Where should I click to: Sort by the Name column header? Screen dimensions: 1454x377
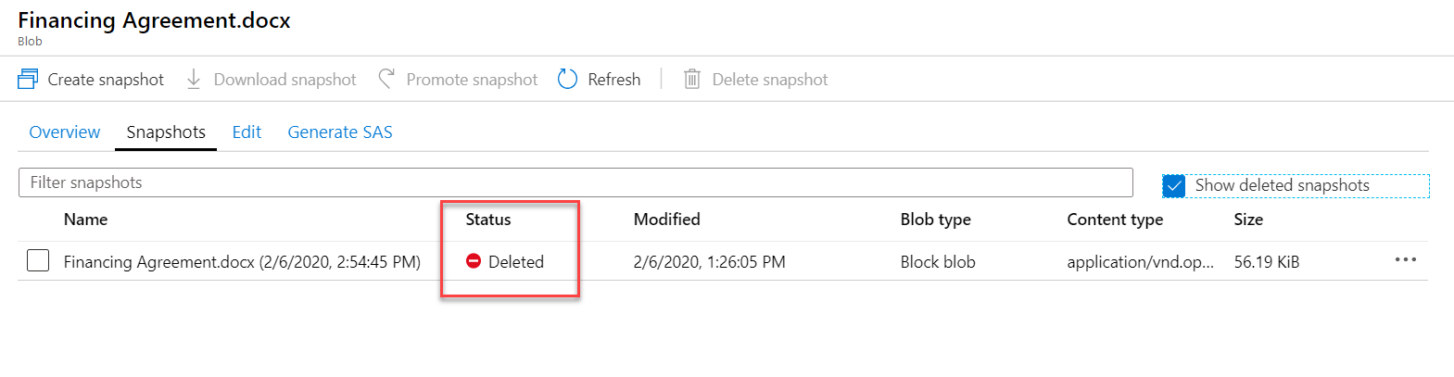coord(85,220)
